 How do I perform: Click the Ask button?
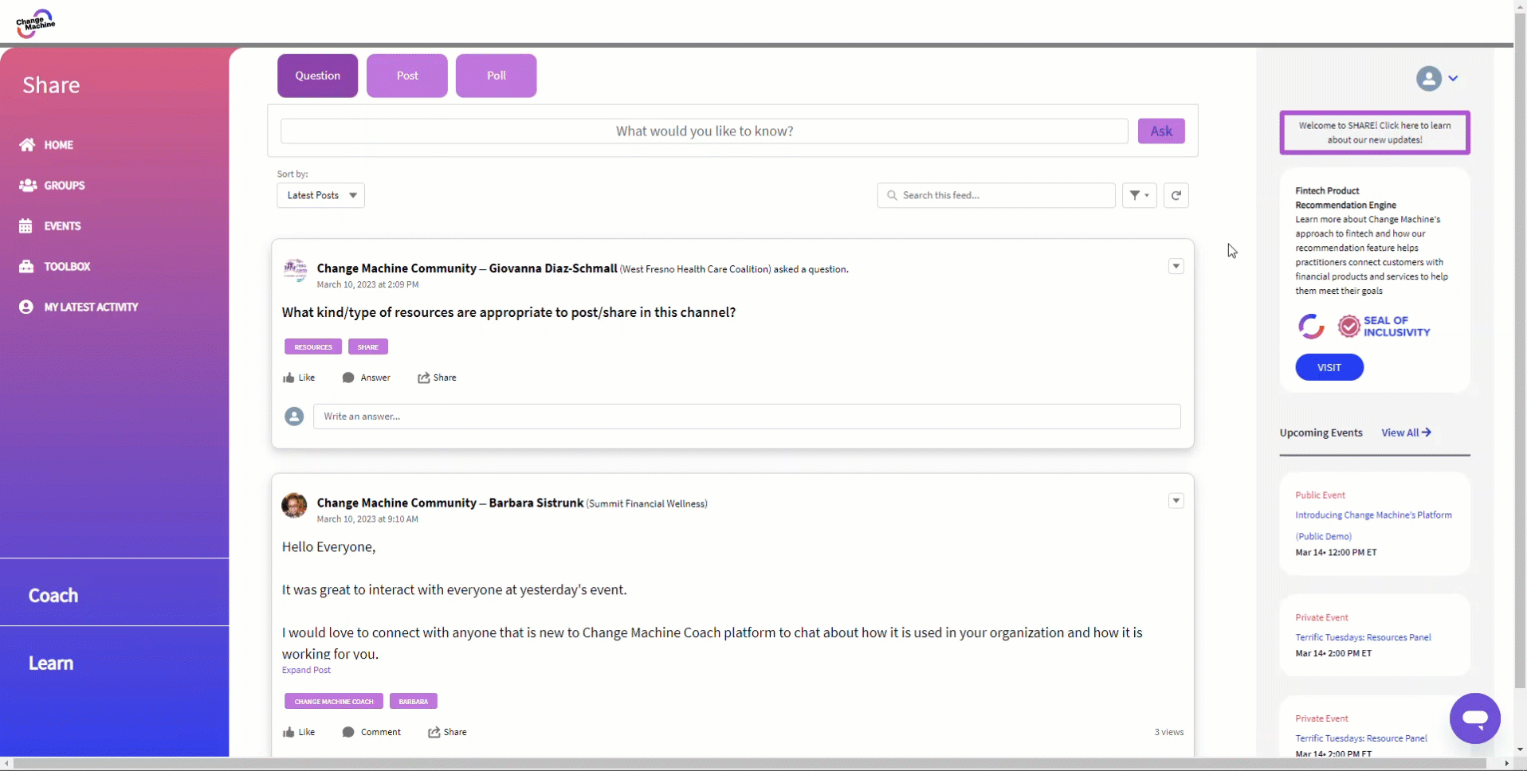pos(1161,131)
